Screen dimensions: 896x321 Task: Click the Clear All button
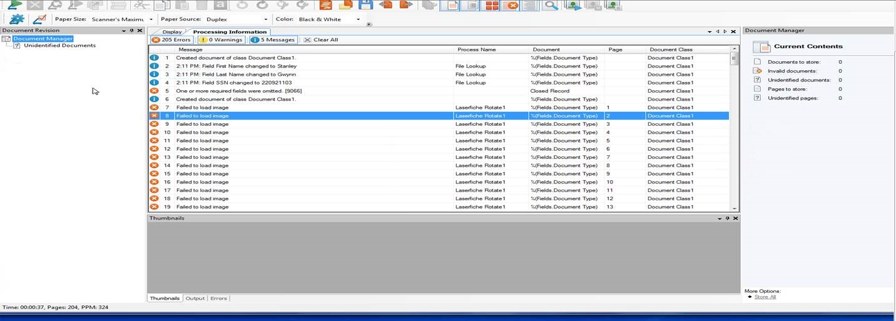321,39
